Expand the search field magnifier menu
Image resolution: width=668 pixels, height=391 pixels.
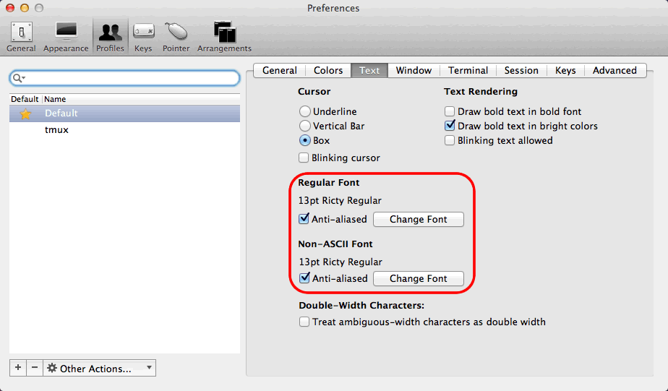click(20, 77)
